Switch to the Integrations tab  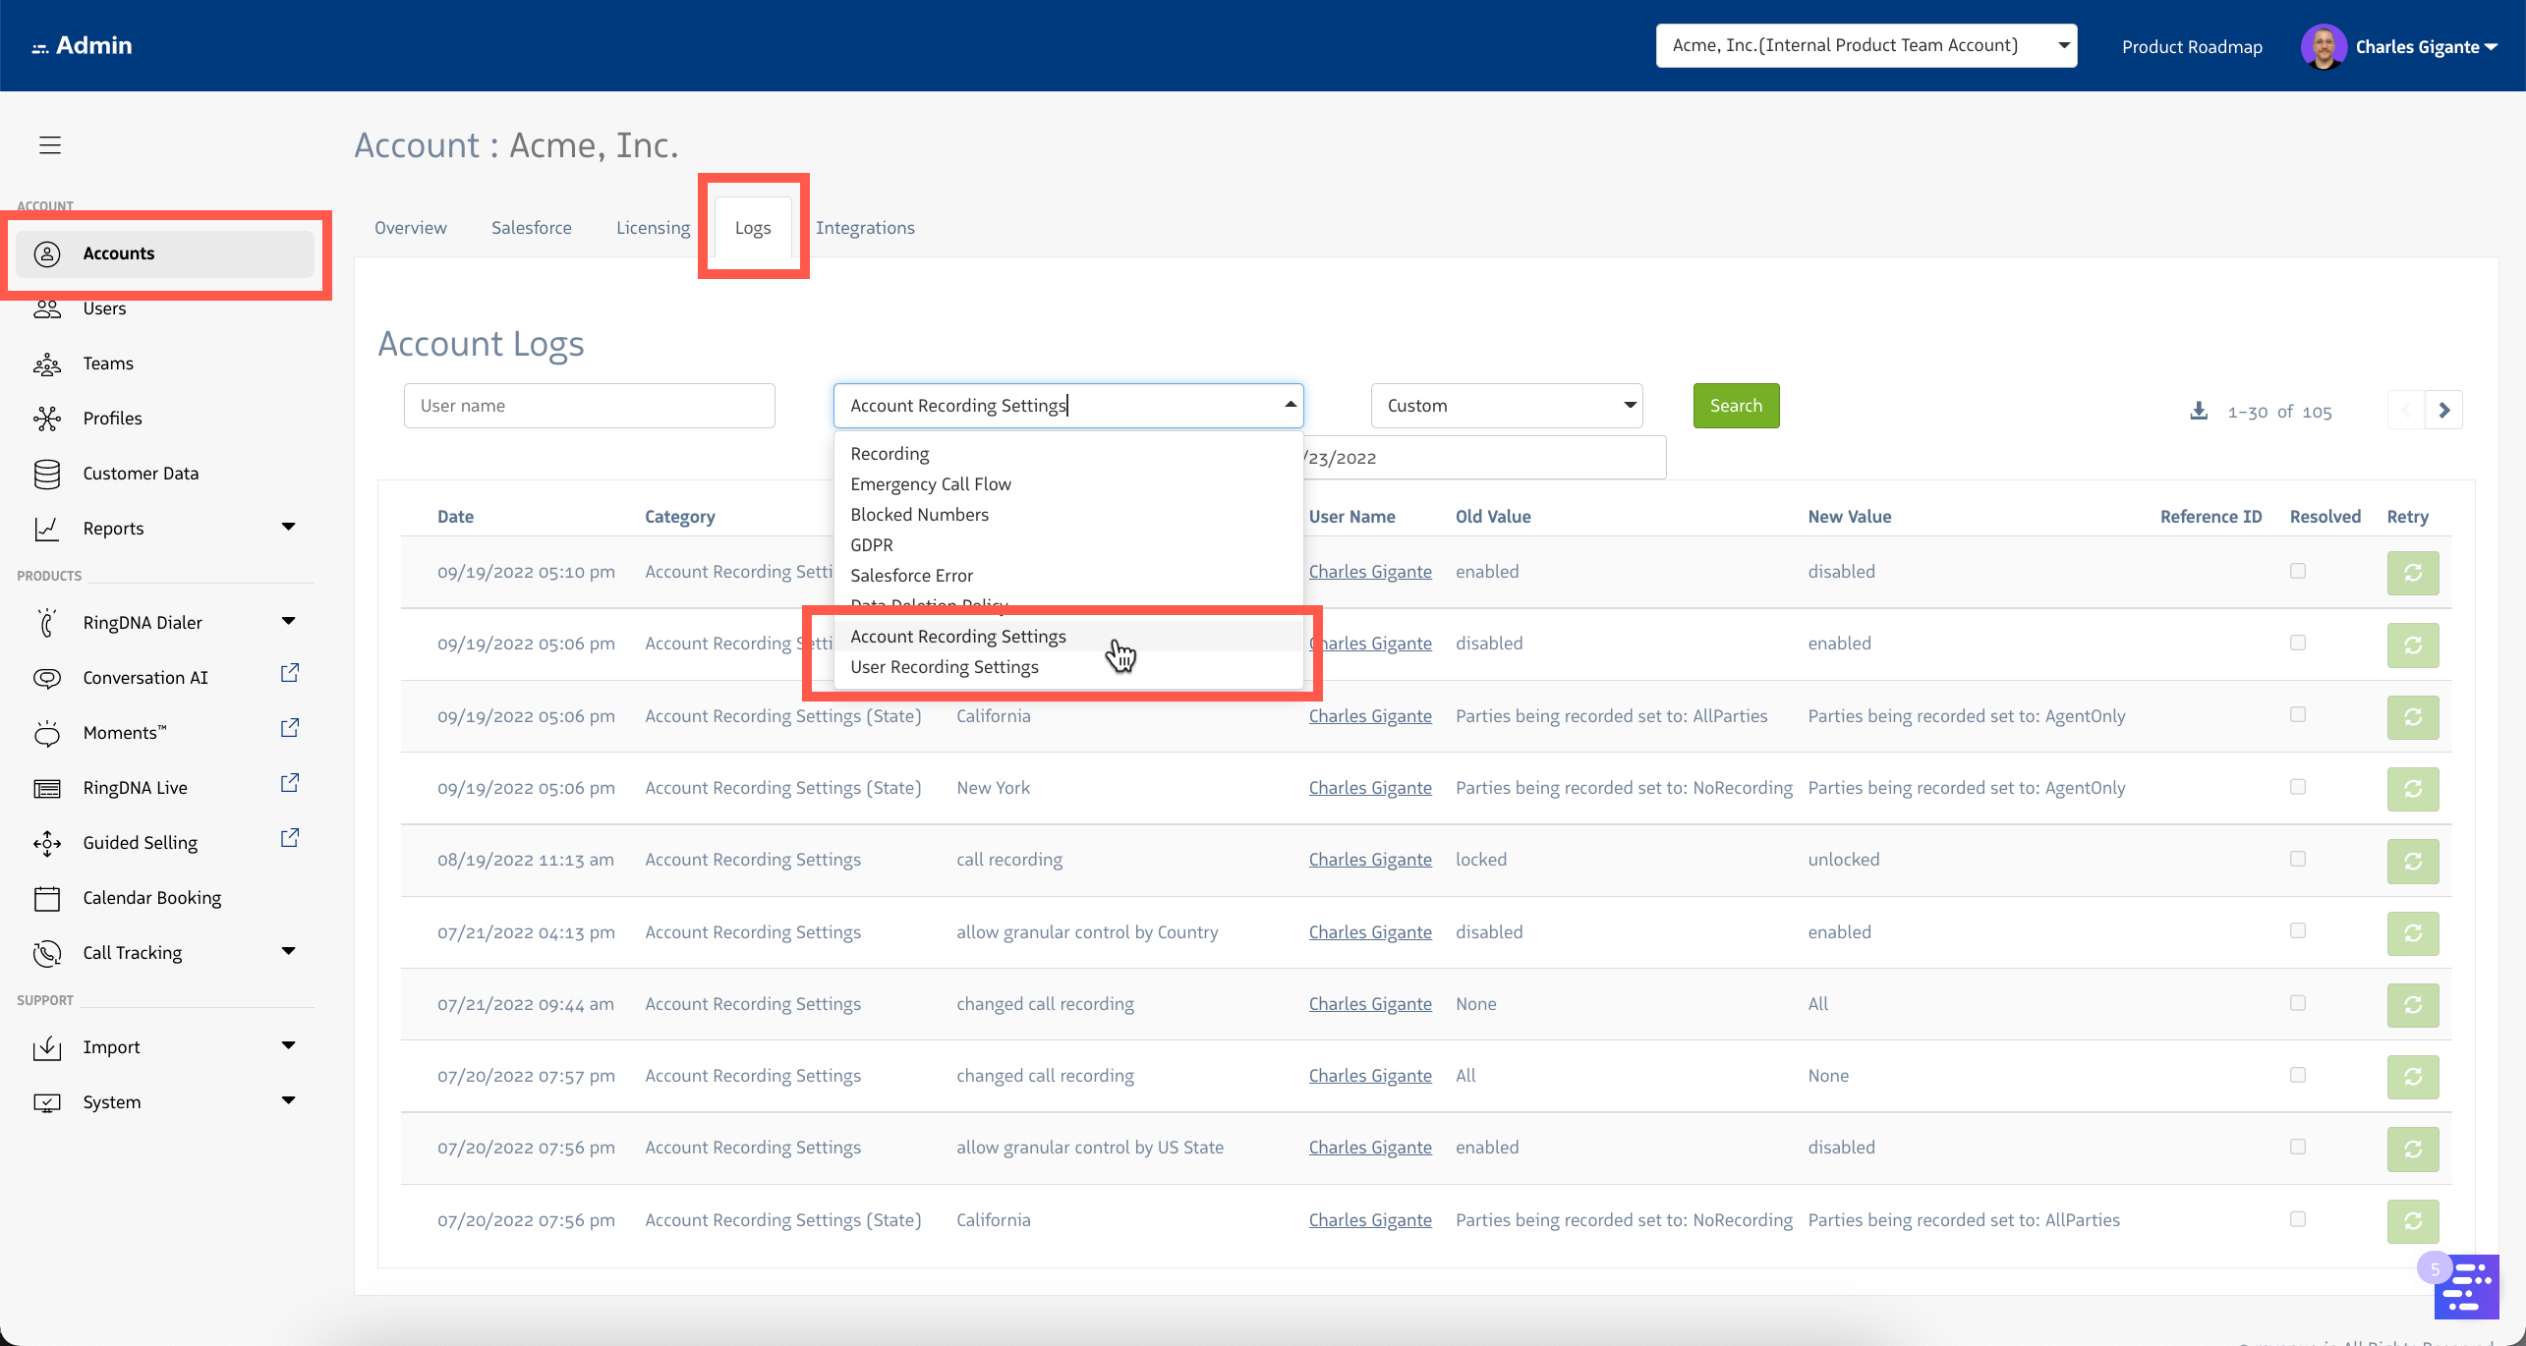(x=865, y=227)
